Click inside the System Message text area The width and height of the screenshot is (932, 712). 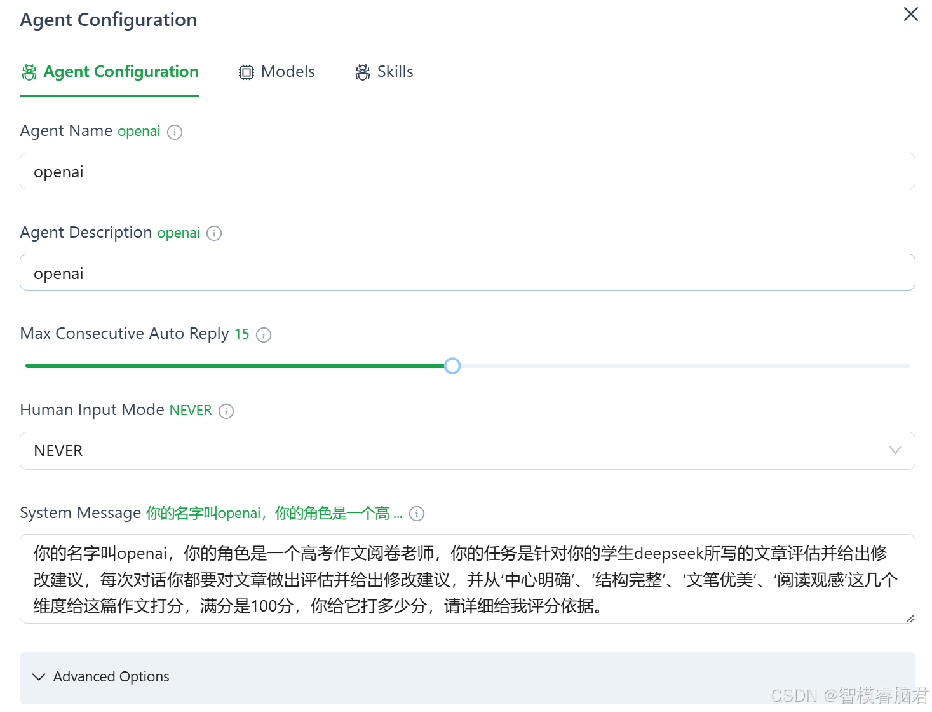(468, 579)
